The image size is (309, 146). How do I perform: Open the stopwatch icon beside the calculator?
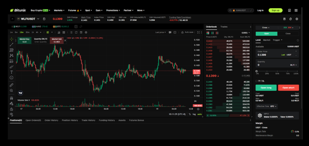coord(291,19)
